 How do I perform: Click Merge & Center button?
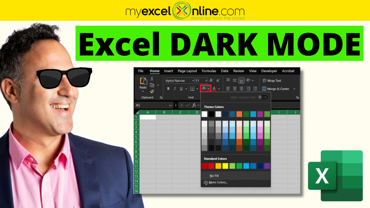click(x=276, y=89)
